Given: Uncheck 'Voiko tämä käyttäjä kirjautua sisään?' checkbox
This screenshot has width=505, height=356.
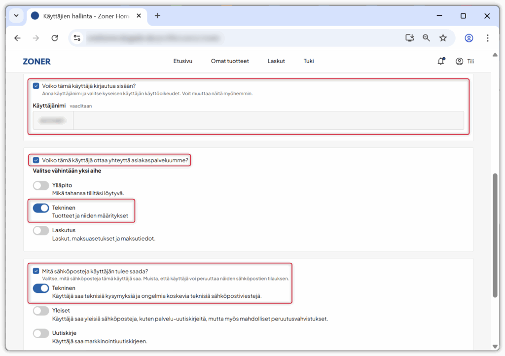Looking at the screenshot, I should [x=36, y=86].
